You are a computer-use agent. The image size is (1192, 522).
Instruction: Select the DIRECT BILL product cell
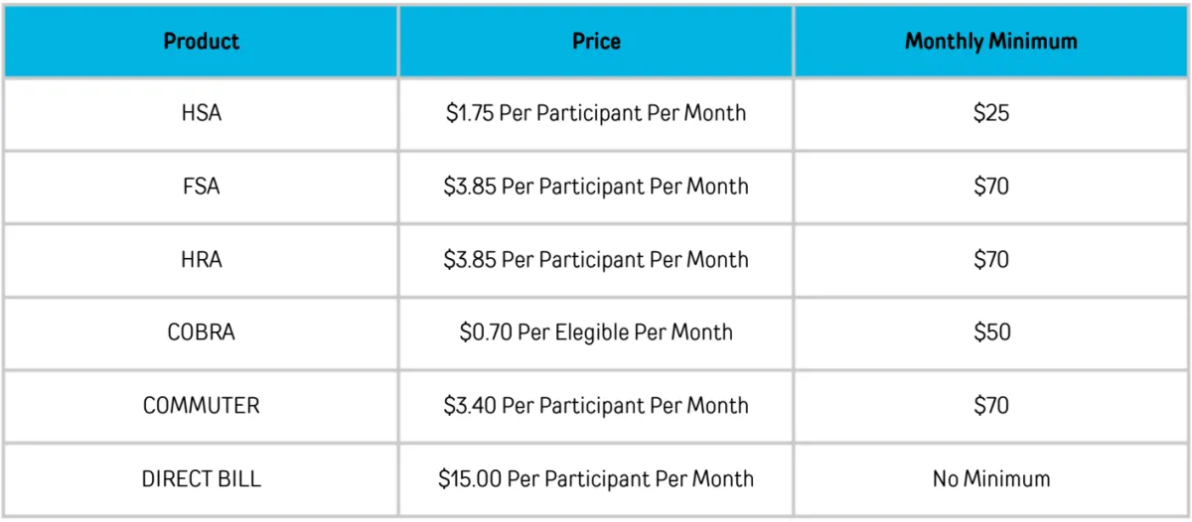coord(202,478)
